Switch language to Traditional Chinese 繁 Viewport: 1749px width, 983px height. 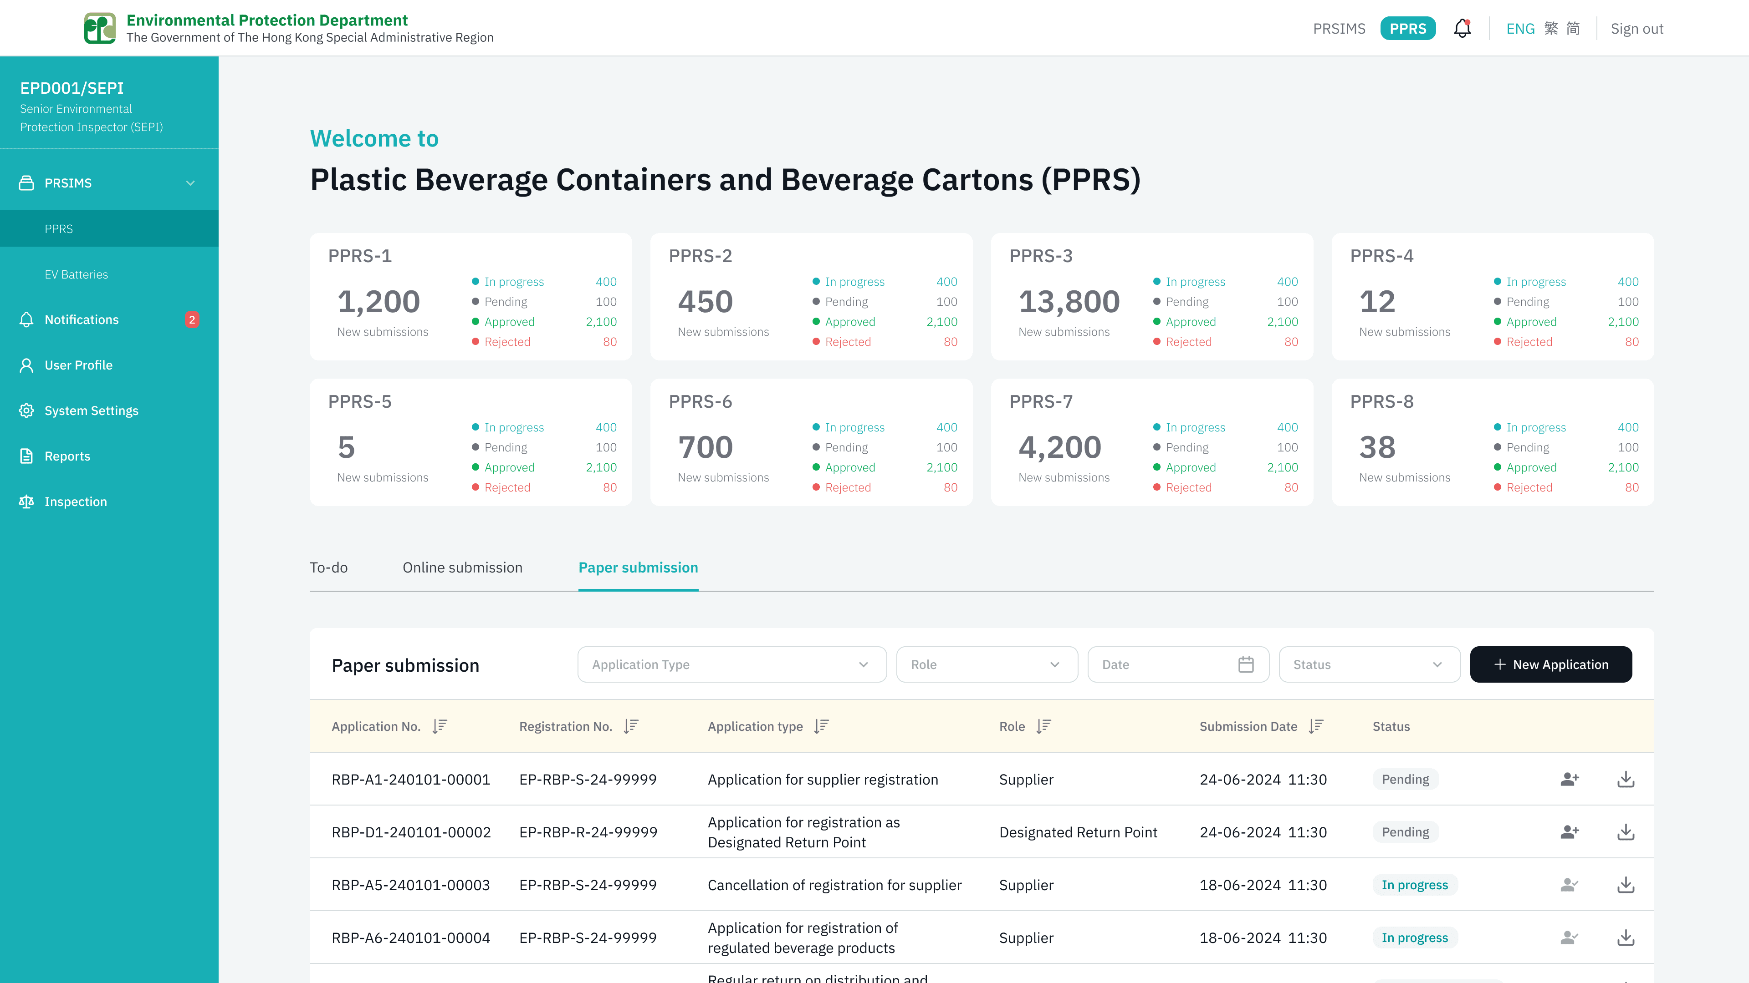(1551, 29)
